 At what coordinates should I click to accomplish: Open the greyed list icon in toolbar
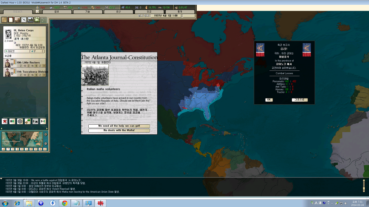point(44,20)
